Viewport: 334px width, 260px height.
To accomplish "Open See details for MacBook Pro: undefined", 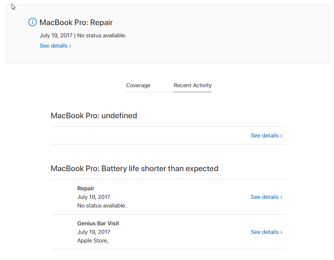I will [267, 135].
